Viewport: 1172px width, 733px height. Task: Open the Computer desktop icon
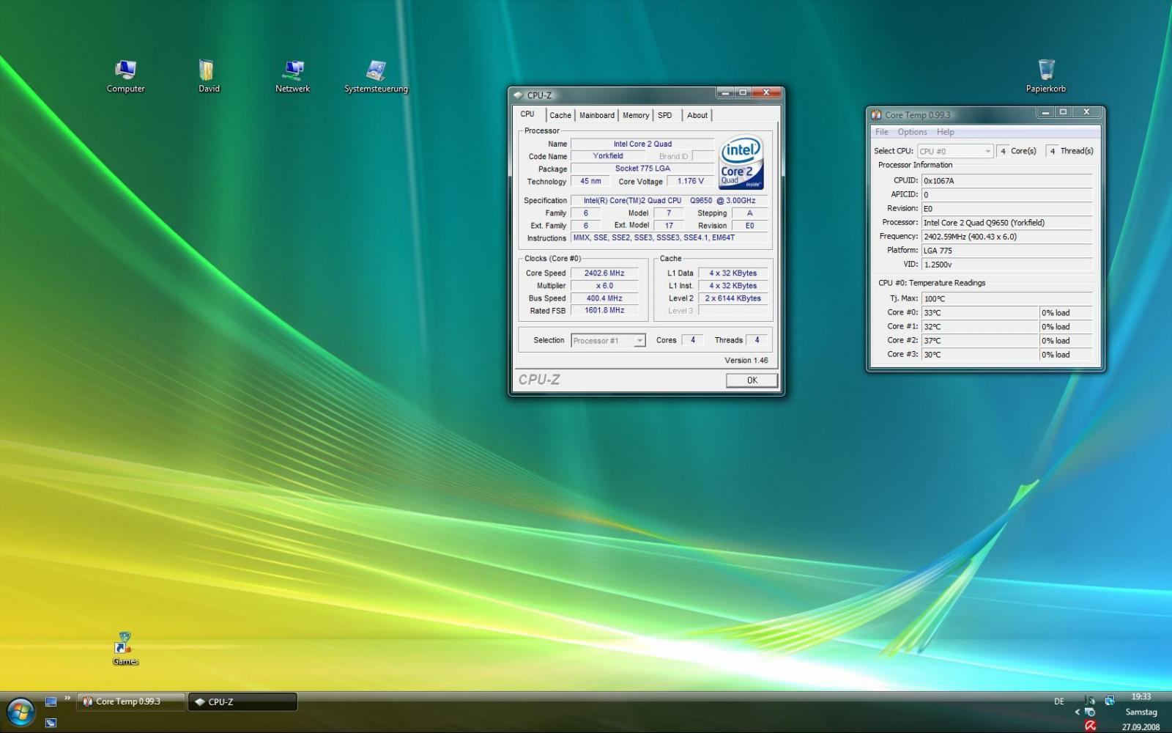(x=125, y=71)
